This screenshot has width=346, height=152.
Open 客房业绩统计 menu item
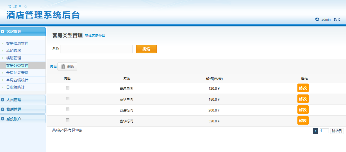[17, 80]
